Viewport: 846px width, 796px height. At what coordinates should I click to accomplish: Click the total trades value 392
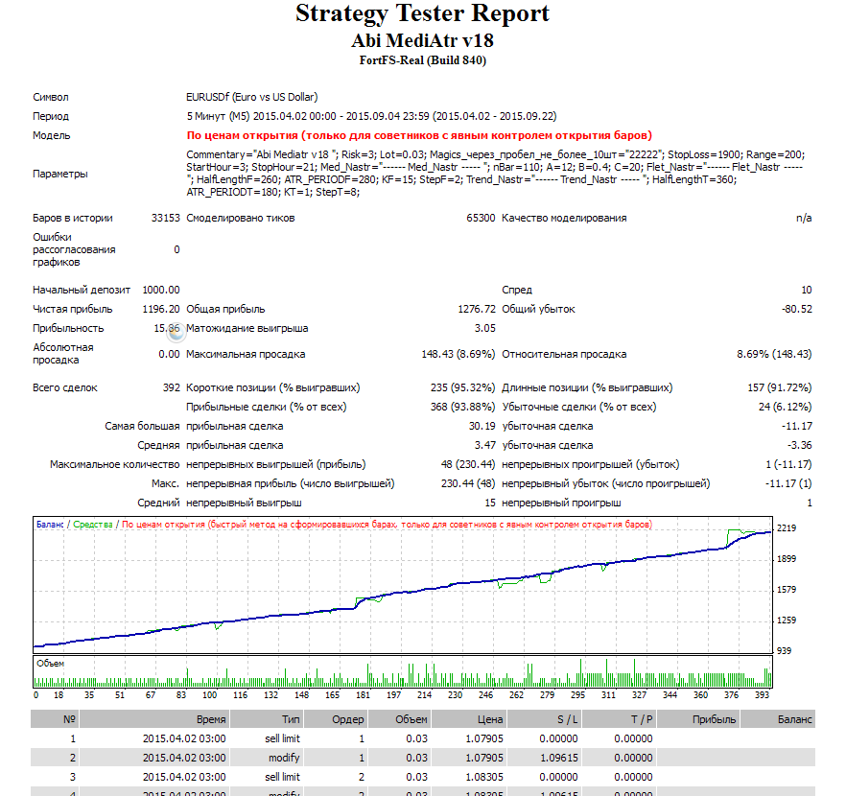(171, 387)
